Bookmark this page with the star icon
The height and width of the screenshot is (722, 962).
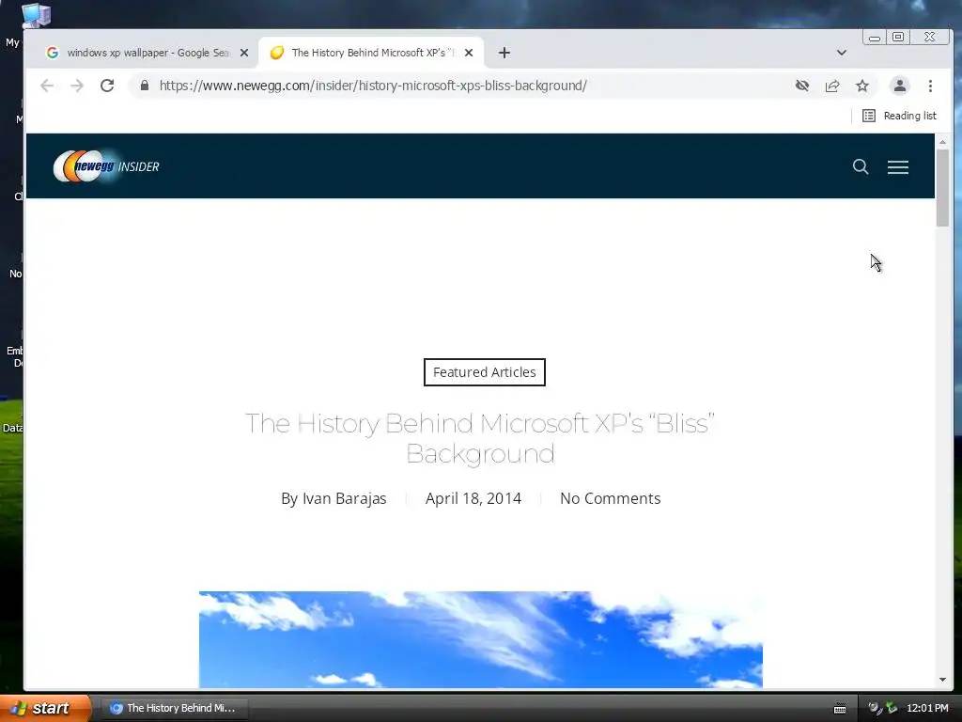point(862,86)
